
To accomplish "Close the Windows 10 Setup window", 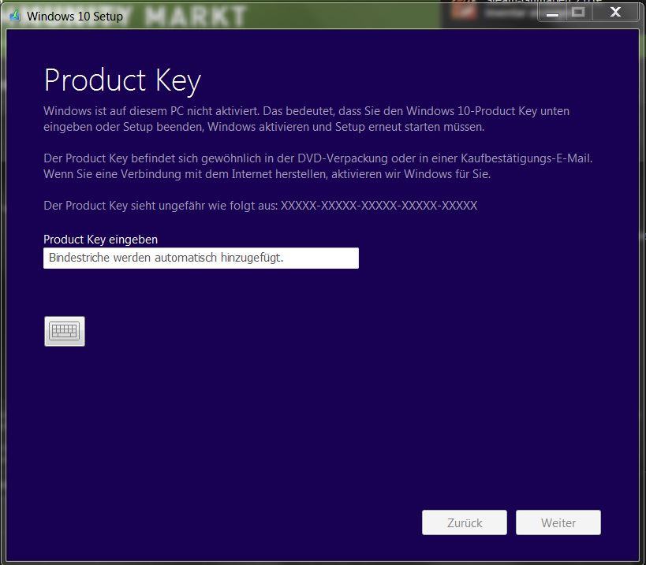I will pos(615,13).
